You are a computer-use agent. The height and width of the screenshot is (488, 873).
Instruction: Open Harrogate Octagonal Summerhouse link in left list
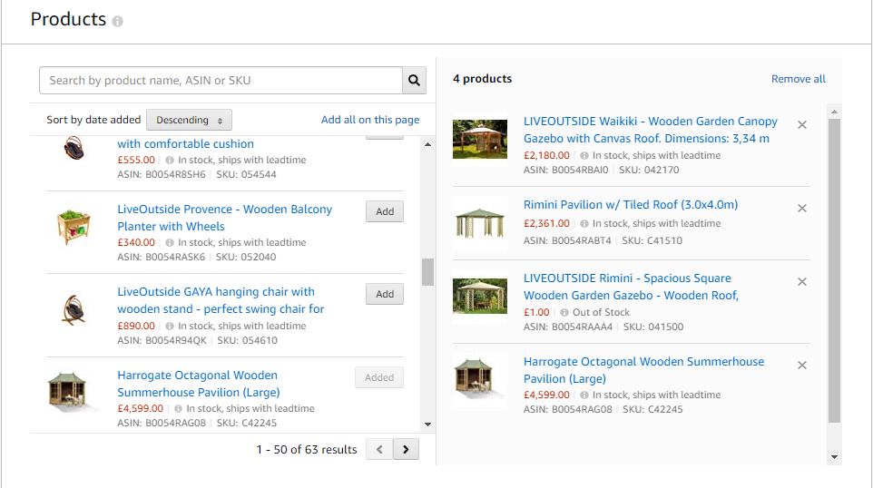point(198,384)
